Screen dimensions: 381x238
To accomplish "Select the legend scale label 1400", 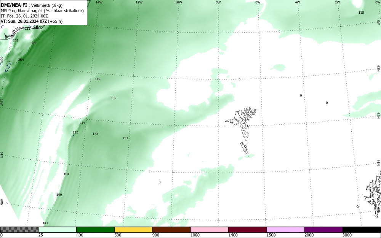I will 233,235.
